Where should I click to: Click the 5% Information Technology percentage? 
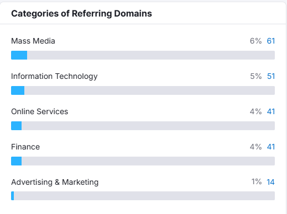(x=255, y=76)
